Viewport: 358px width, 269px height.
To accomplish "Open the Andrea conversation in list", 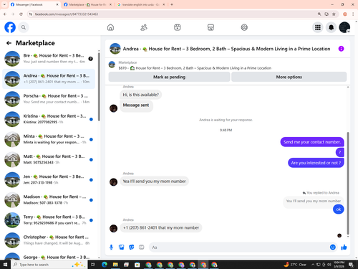I will (49, 79).
